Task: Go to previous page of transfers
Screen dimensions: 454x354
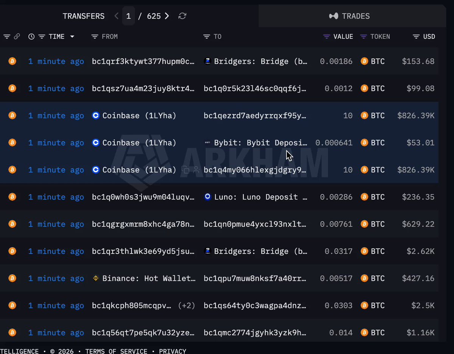Action: (116, 16)
